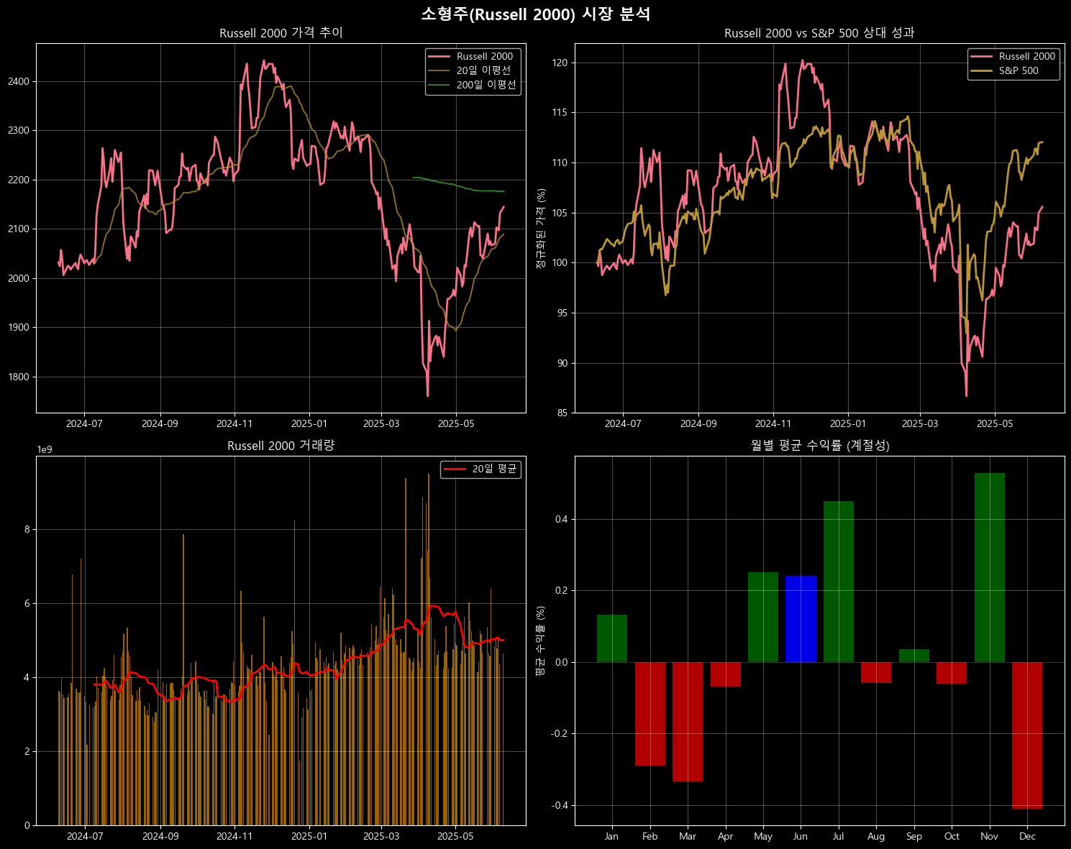1071x849 pixels.
Task: Select the green May bar
Action: [x=762, y=617]
